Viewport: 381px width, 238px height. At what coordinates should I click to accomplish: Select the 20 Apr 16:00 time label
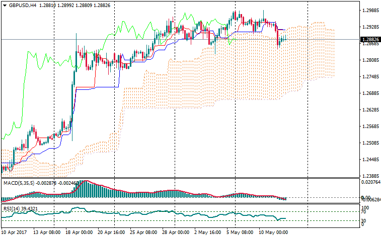111,233
